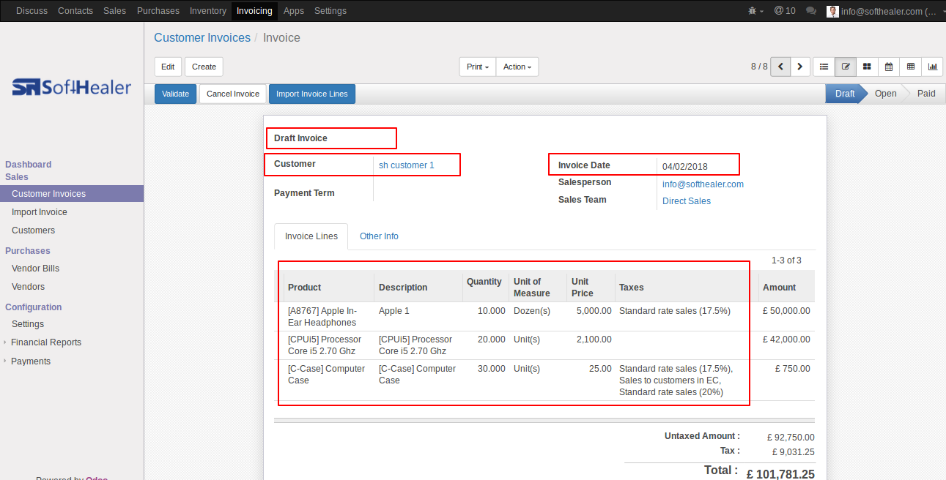Select Customer Invoices in sidebar
Image resolution: width=946 pixels, height=480 pixels.
(72, 194)
